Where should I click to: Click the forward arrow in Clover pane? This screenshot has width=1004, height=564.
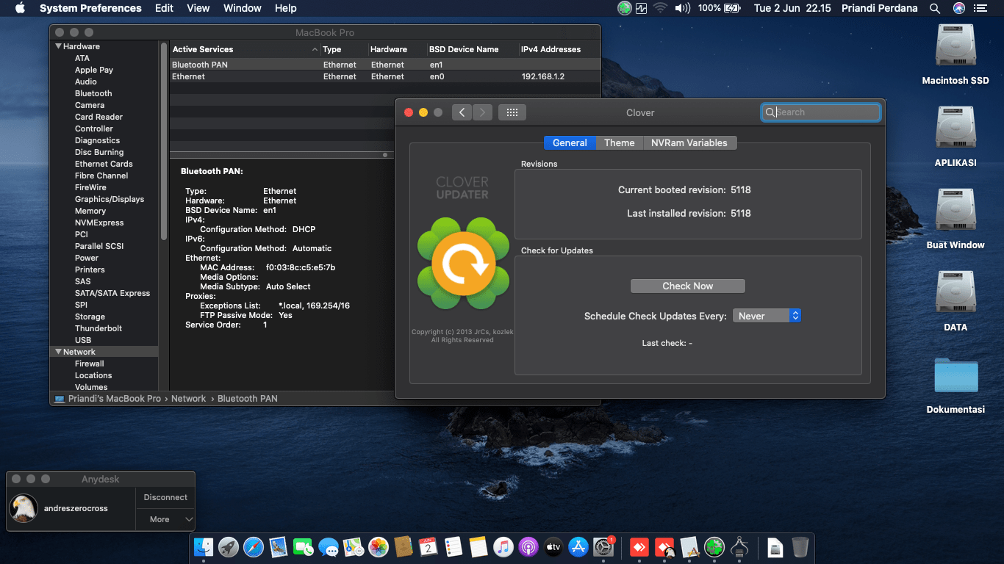click(x=482, y=112)
